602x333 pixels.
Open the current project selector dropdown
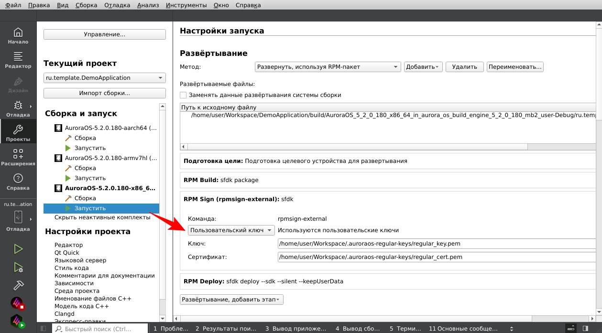tap(104, 78)
